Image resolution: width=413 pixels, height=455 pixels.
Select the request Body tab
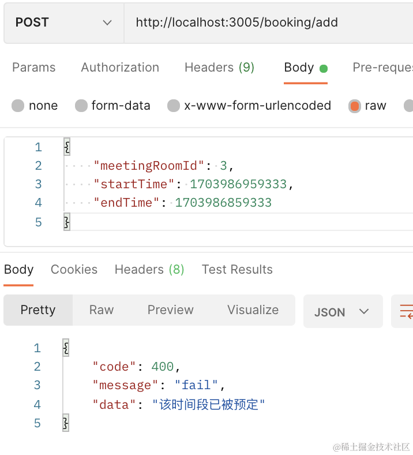tap(299, 68)
